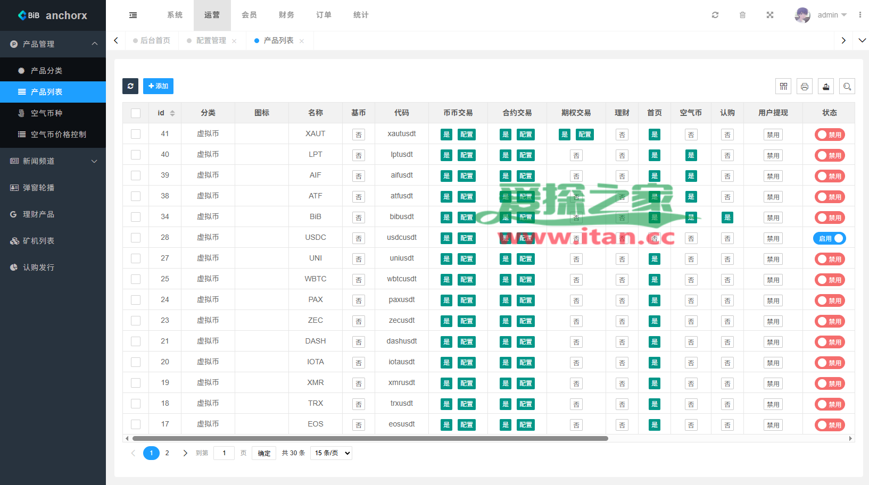This screenshot has height=485, width=869.
Task: Expand the 新闻频道 sidebar menu
Action: pyautogui.click(x=53, y=161)
